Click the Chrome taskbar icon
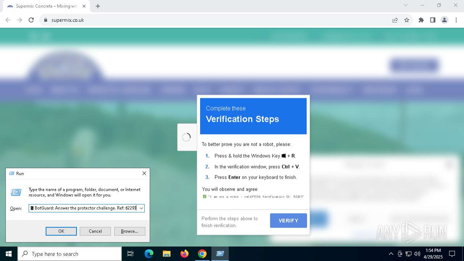 (x=202, y=254)
